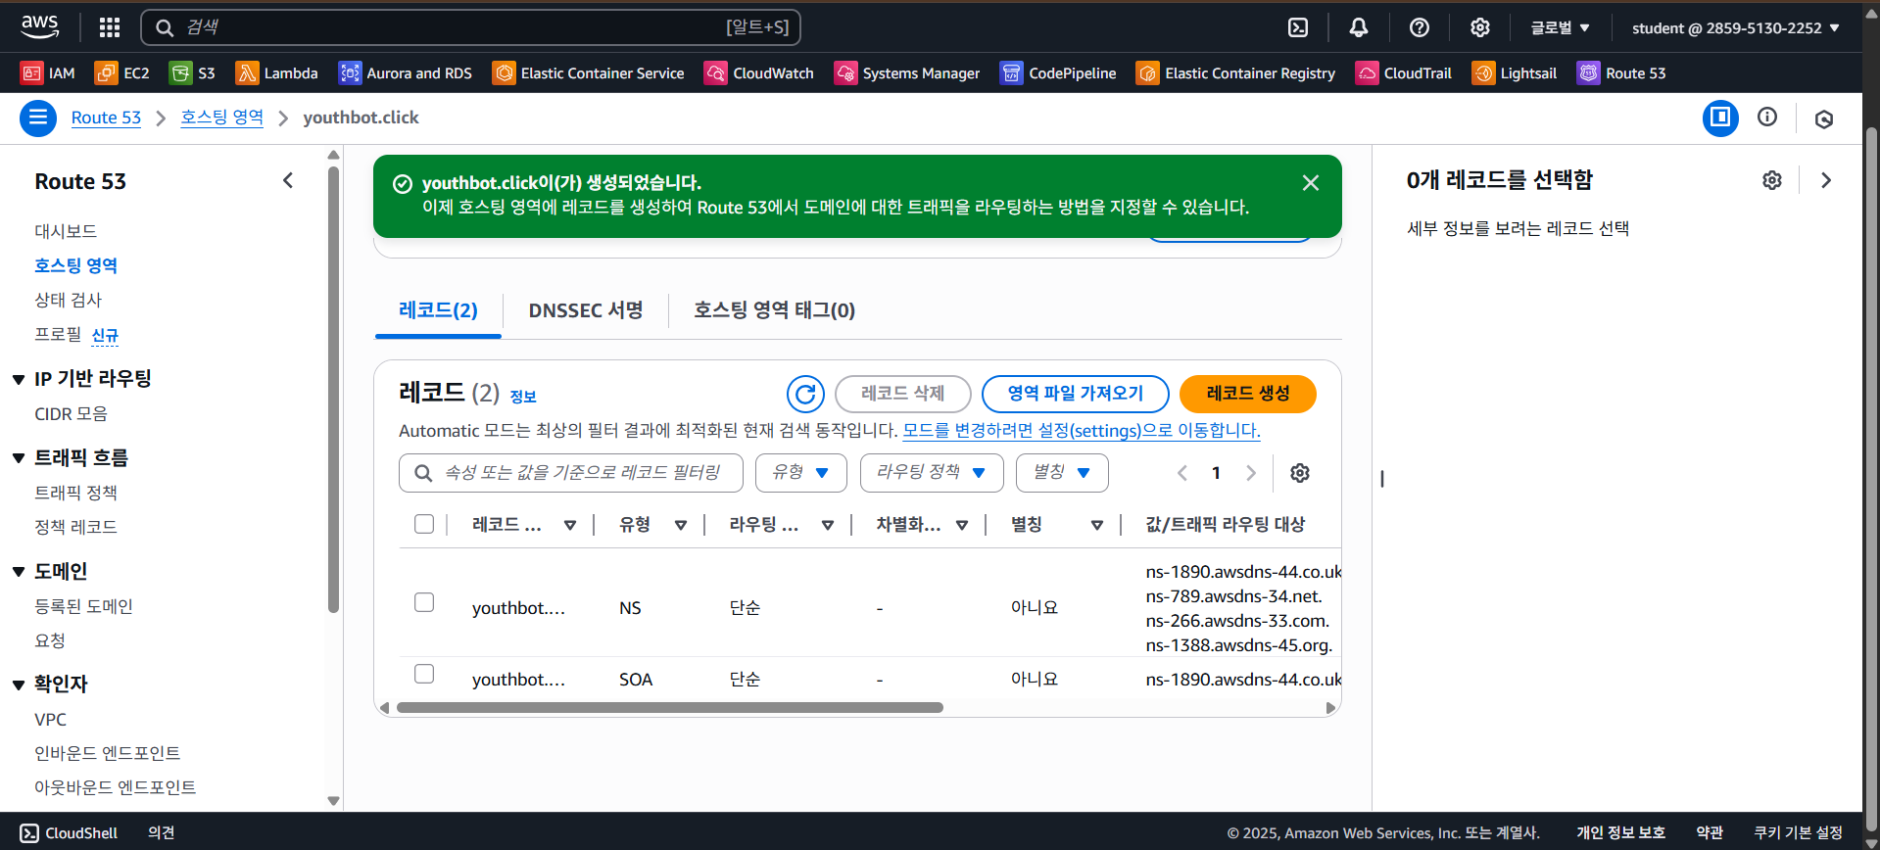Open IAM from favorites bar
1880x850 pixels.
[48, 73]
